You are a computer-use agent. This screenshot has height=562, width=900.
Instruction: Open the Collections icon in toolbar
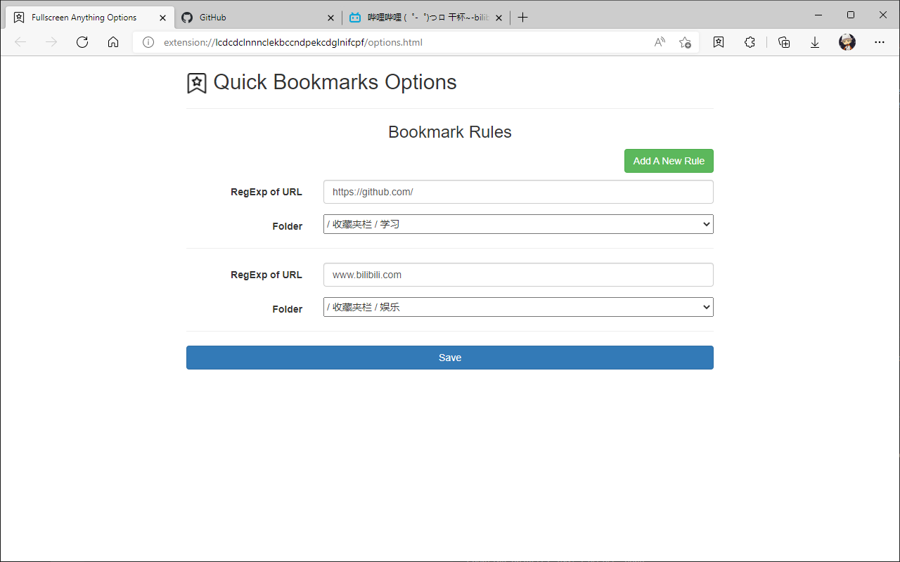pos(784,42)
